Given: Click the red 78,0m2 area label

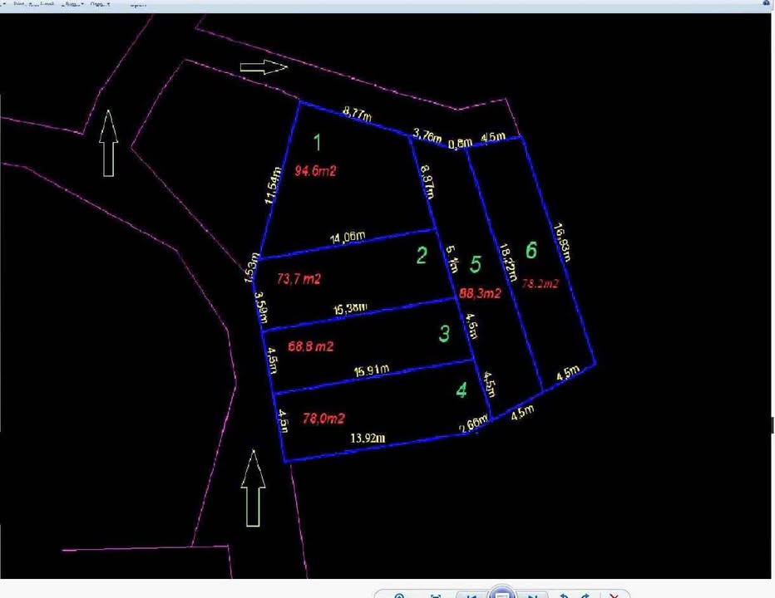Looking at the screenshot, I should 323,419.
